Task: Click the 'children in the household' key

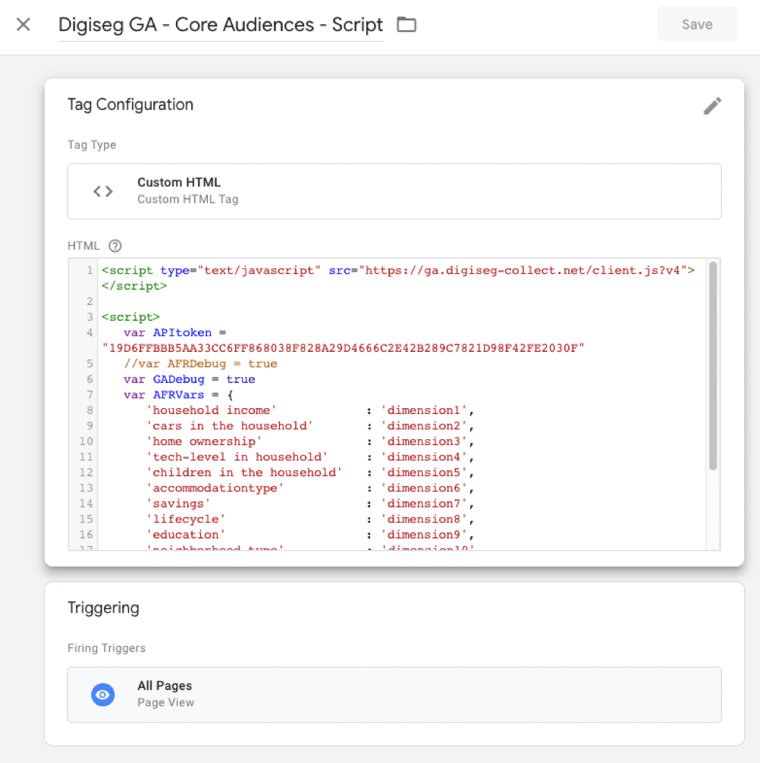Action: click(x=244, y=473)
